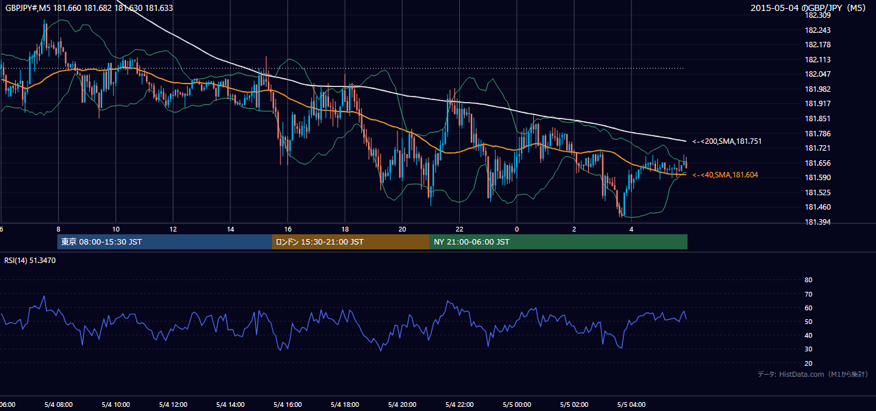Click the 40 SMA 181.604 label
Image resolution: width=876 pixels, height=411 pixels.
click(x=725, y=175)
